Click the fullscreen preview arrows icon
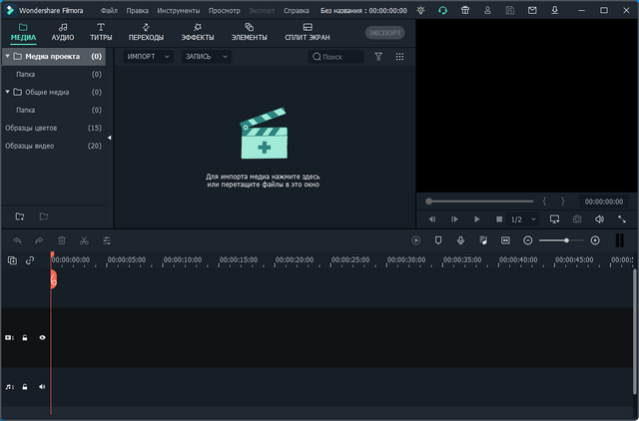639x421 pixels. (x=623, y=218)
